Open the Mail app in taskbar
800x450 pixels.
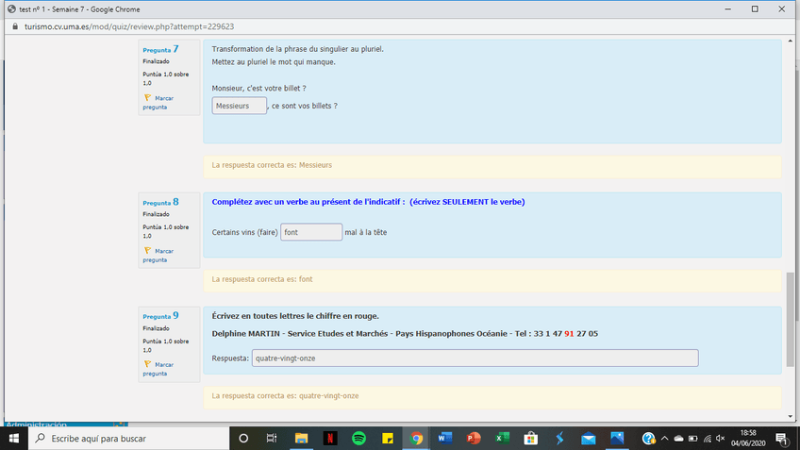[x=589, y=439]
